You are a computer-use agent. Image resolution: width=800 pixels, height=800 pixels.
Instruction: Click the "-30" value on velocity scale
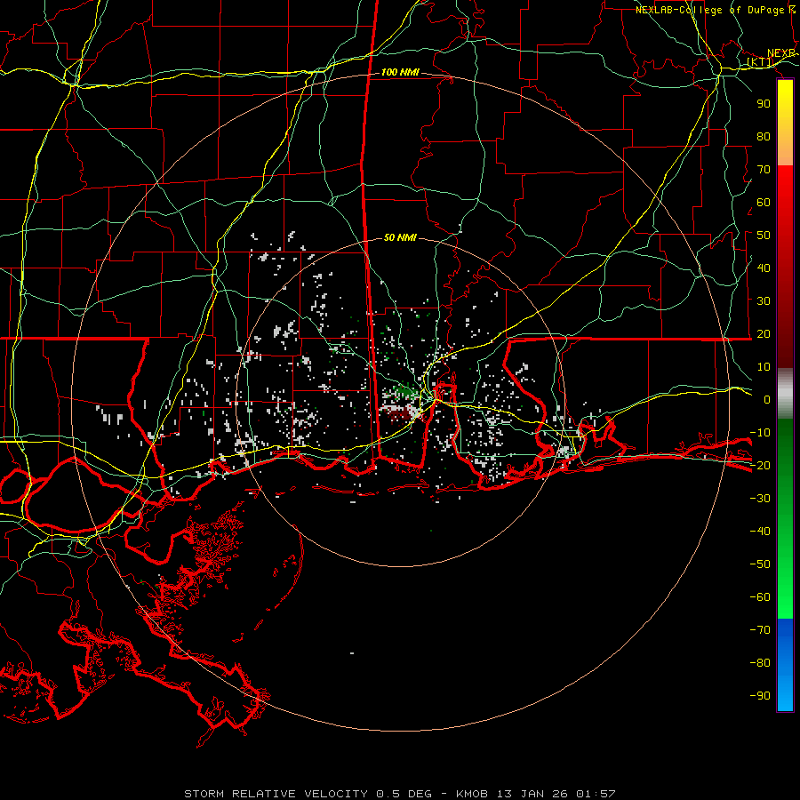[760, 499]
